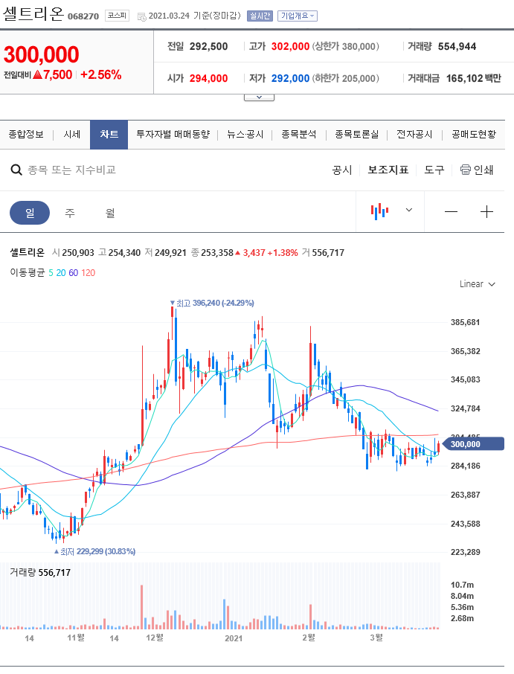Open the 시세 tab
514x674 pixels.
(x=71, y=135)
